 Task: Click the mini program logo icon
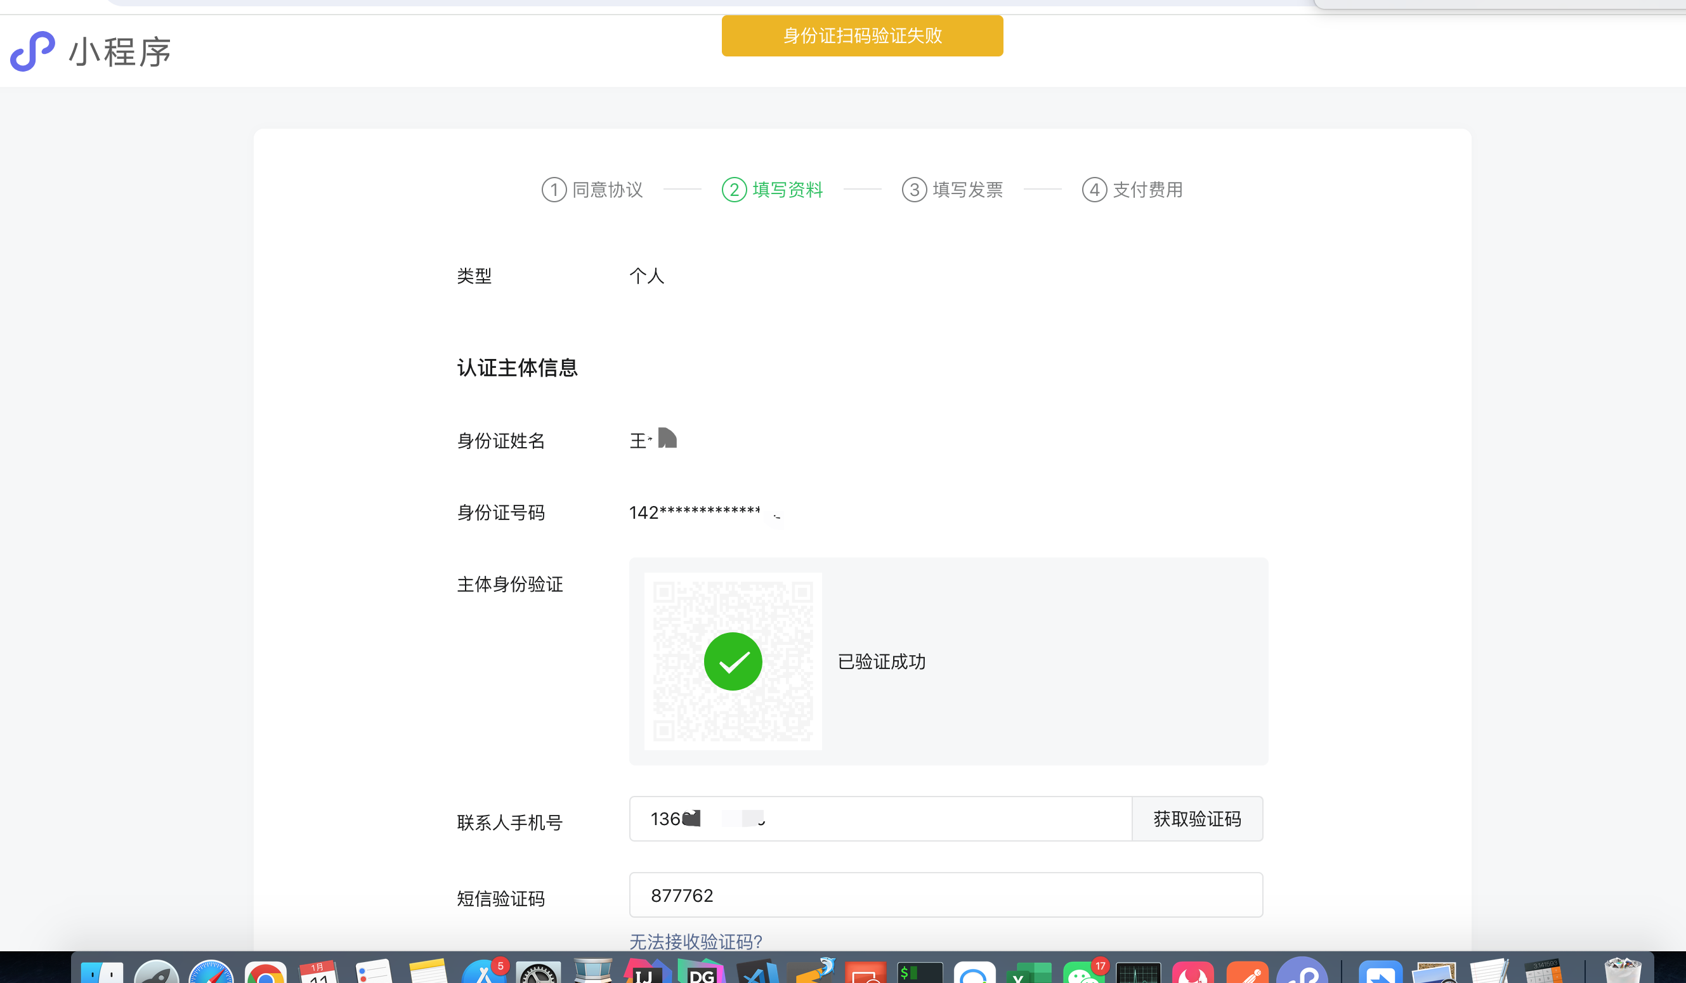pos(32,51)
